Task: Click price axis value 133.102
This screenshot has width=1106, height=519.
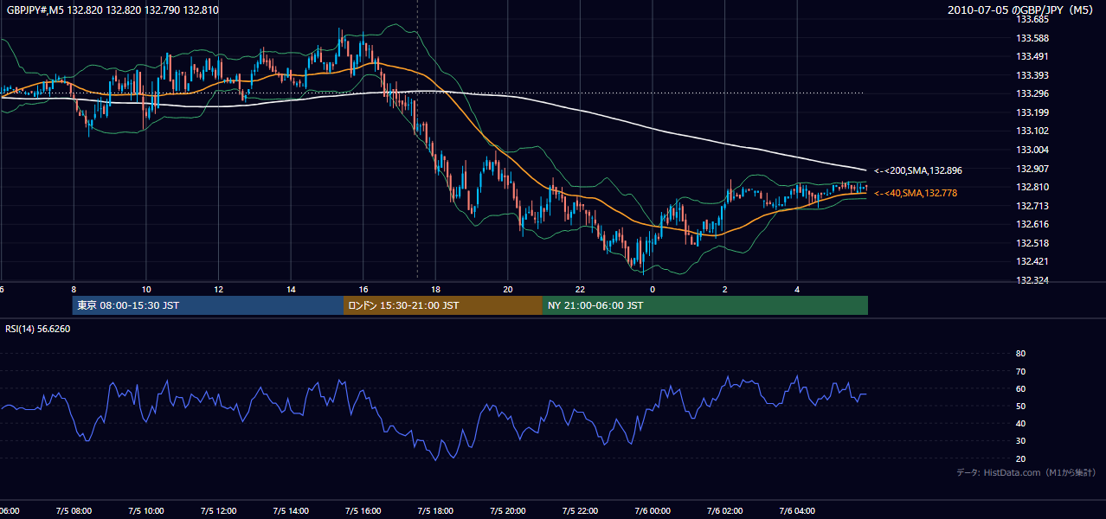Action: coord(1032,131)
